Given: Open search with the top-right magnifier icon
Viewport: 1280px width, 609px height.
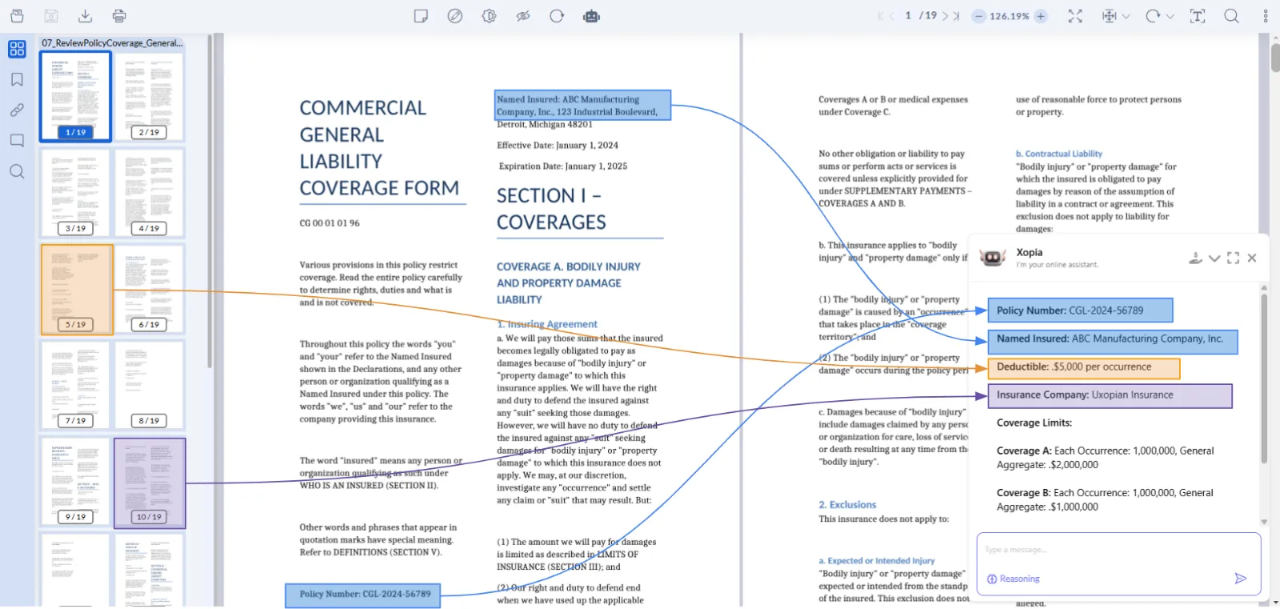Looking at the screenshot, I should point(1231,16).
